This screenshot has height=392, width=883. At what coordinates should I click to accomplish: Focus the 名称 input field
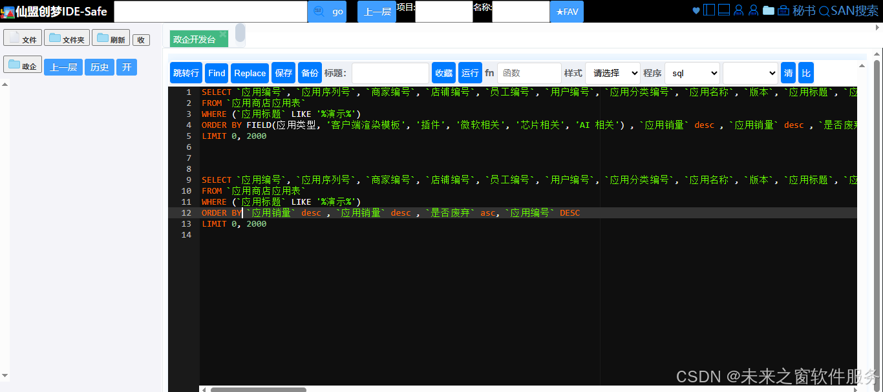tap(520, 12)
